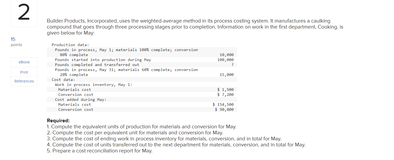Click the 'Cost data:' heading
Image resolution: width=394 pixels, height=160 pixels.
pyautogui.click(x=63, y=80)
